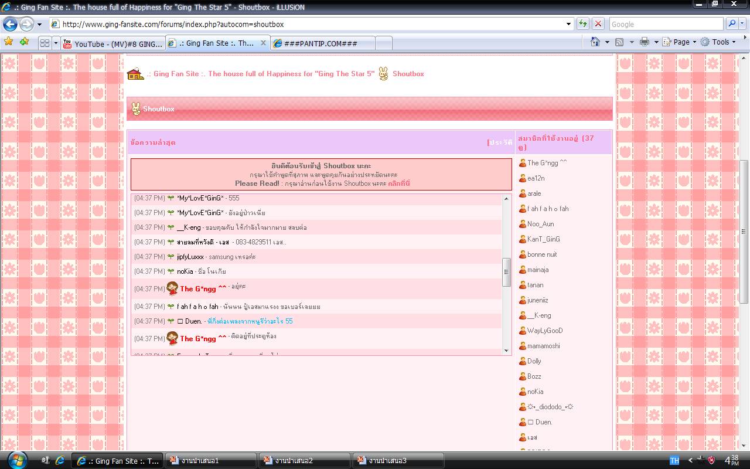The height and width of the screenshot is (469, 750).
Task: Open member WayLyGooD profile
Action: click(x=545, y=331)
